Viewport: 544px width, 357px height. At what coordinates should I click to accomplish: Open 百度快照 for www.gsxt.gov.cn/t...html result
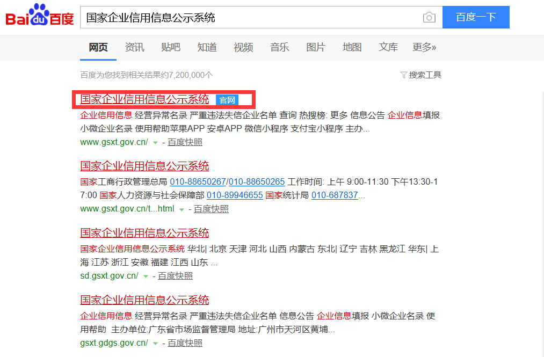(x=211, y=209)
